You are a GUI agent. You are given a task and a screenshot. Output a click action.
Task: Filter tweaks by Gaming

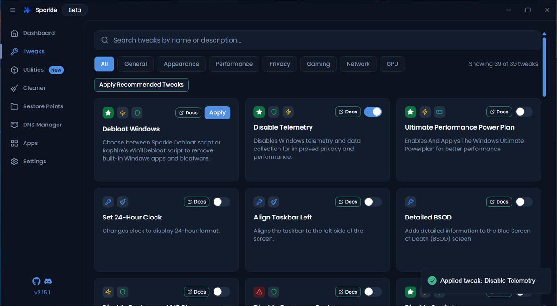tap(318, 64)
